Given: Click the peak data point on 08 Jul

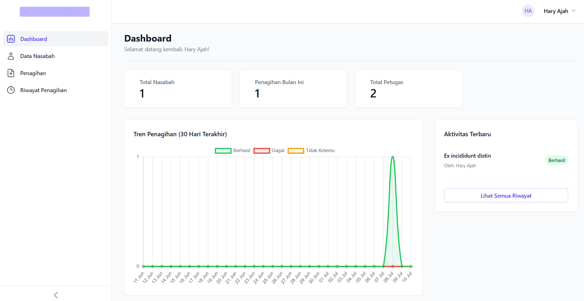Looking at the screenshot, I should click(x=393, y=157).
